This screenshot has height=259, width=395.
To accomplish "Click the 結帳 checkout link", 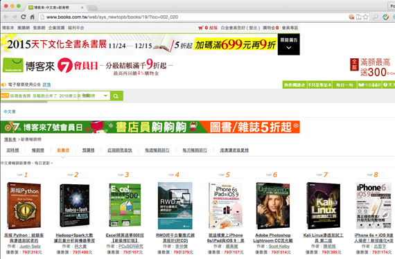I will tap(213, 28).
